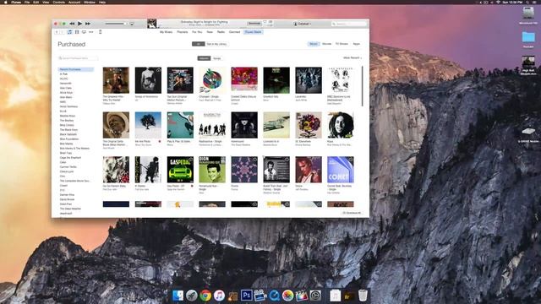Click Download All button at bottom

click(352, 213)
